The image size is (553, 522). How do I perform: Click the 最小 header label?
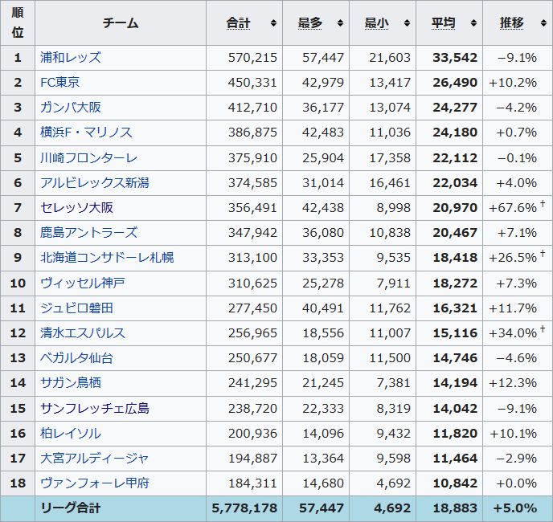pyautogui.click(x=376, y=23)
